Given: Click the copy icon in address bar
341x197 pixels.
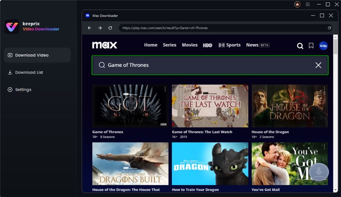Looking at the screenshot, I should click(329, 28).
